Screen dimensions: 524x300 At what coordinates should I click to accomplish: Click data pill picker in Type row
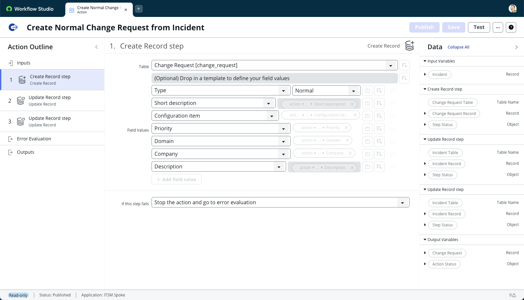[x=379, y=91]
